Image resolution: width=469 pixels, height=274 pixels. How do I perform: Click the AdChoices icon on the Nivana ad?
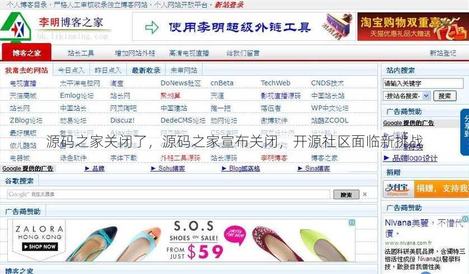click(x=466, y=219)
